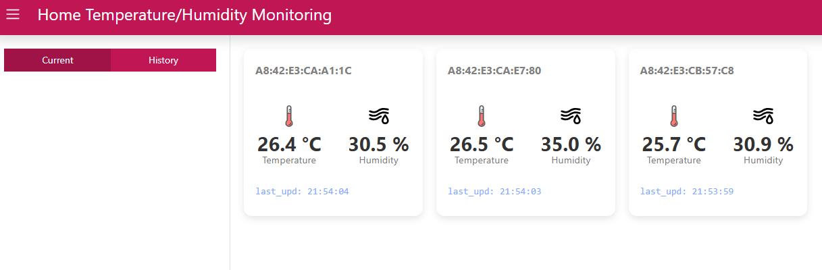This screenshot has height=270, width=822.
Task: Click the 30.5 % humidity reading
Action: 379,144
